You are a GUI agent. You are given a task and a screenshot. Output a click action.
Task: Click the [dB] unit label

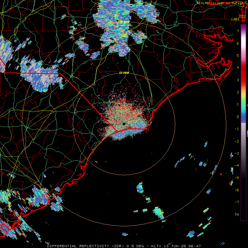[235, 19]
